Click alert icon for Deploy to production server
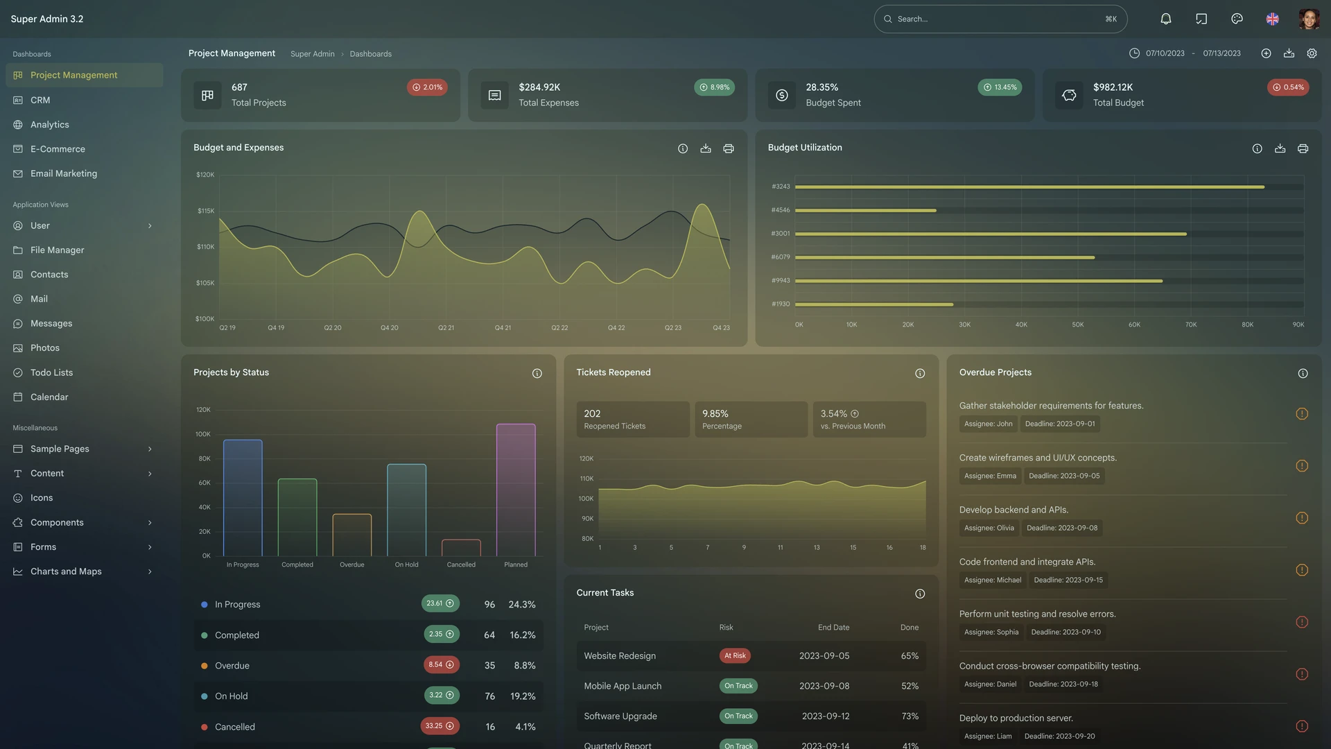 pyautogui.click(x=1302, y=726)
